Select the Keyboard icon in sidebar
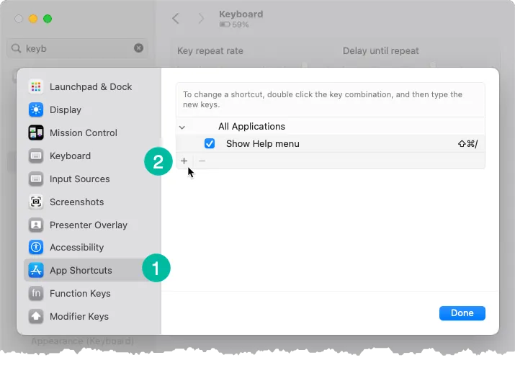515x373 pixels. [36, 156]
